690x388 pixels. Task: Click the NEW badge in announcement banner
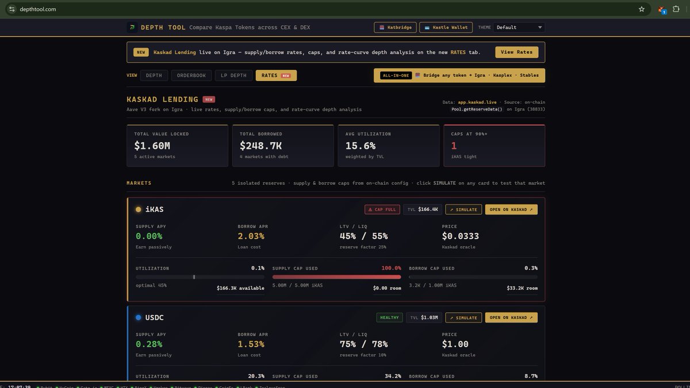(x=141, y=52)
